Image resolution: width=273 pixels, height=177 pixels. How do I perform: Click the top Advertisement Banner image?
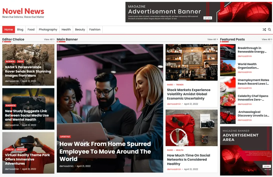[x=198, y=12]
